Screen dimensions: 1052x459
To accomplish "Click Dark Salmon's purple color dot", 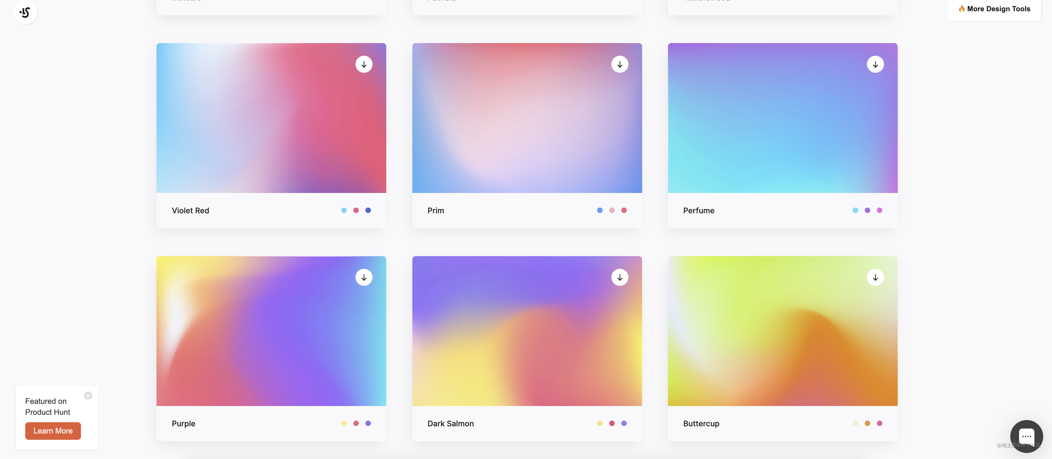I will click(x=624, y=423).
